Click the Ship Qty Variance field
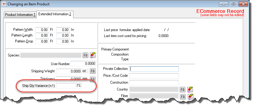Viewport: 254px width, 109px height. pyautogui.click(x=69, y=86)
